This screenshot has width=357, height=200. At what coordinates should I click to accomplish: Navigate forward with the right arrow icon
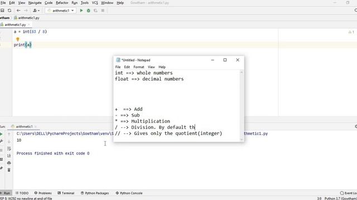click(x=26, y=11)
